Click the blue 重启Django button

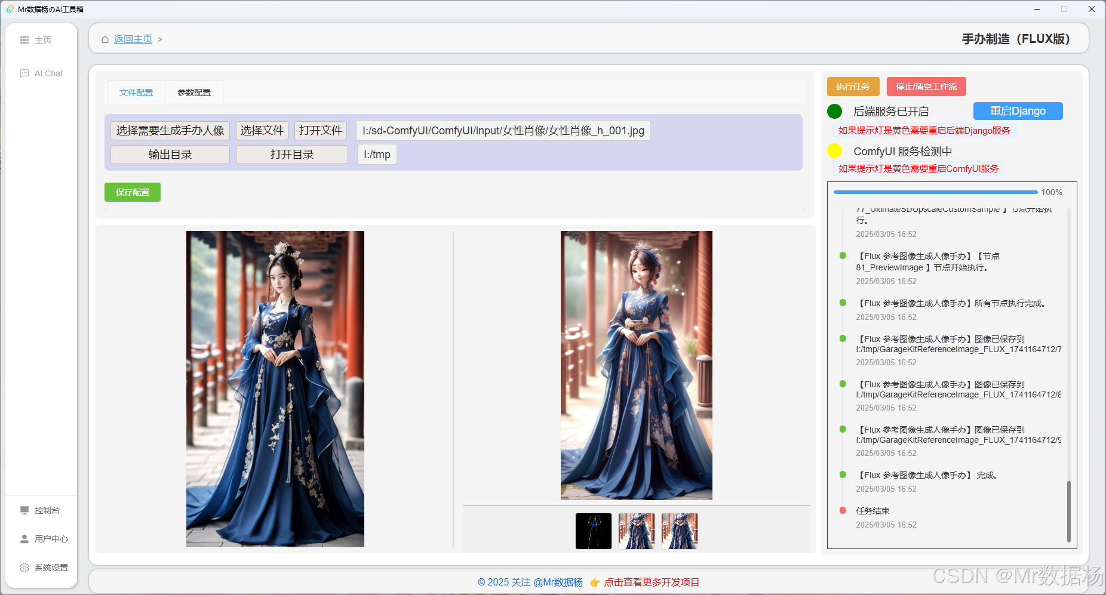[1018, 111]
